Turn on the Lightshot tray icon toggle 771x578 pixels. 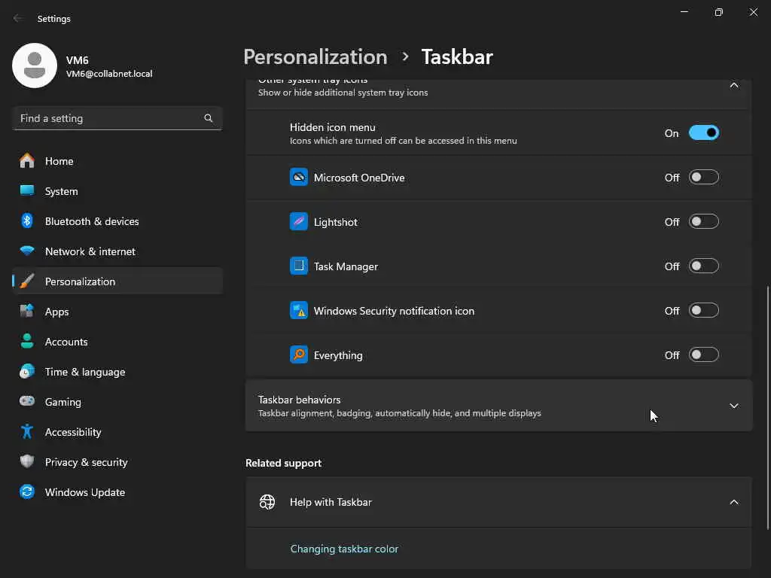click(703, 222)
